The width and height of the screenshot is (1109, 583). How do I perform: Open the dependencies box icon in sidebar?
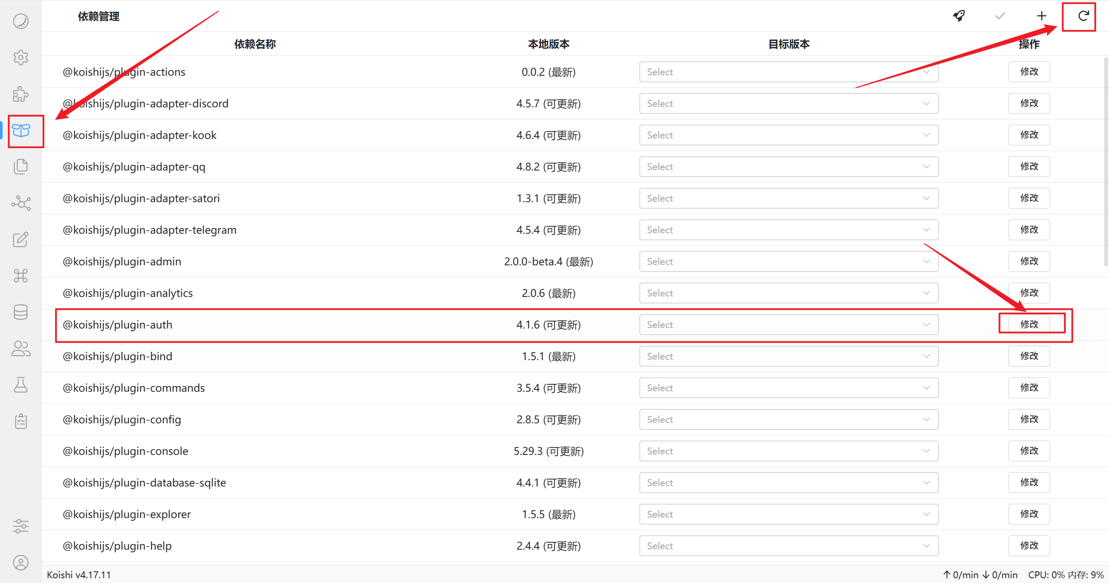pyautogui.click(x=21, y=130)
